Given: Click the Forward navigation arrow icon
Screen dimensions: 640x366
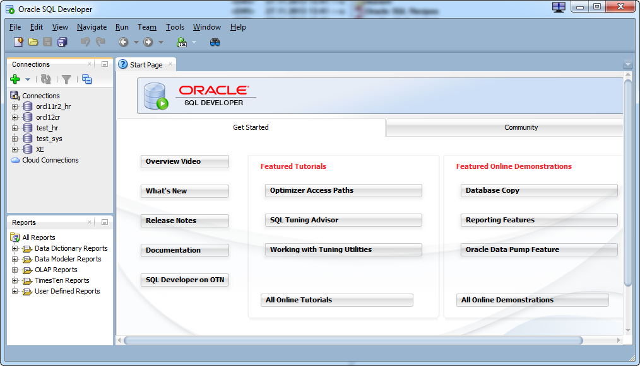Looking at the screenshot, I should pyautogui.click(x=148, y=42).
